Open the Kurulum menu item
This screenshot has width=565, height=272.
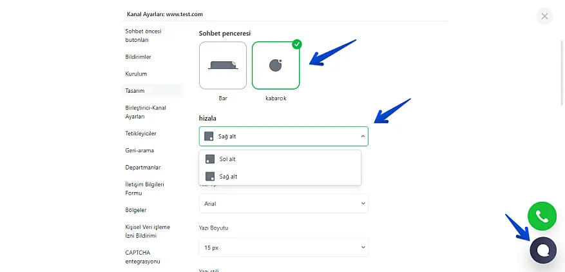click(136, 74)
